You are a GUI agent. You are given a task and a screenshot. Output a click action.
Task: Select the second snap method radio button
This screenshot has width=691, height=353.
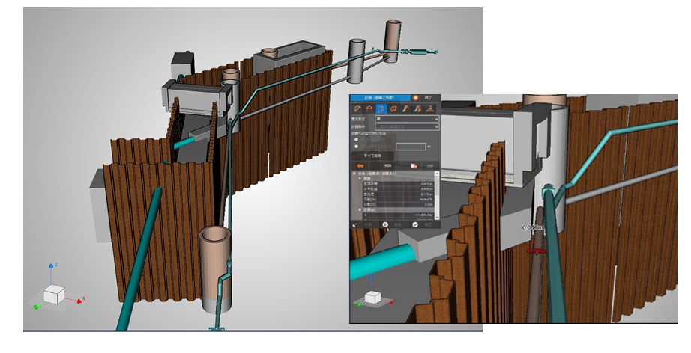357,147
